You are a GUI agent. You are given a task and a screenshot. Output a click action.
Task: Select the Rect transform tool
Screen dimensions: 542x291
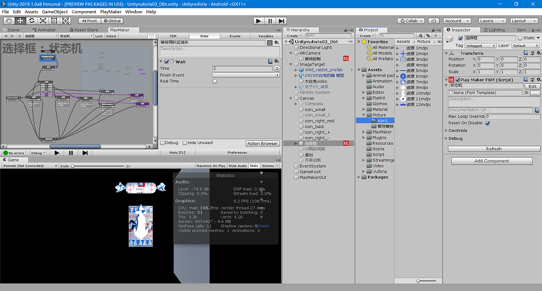(x=55, y=21)
